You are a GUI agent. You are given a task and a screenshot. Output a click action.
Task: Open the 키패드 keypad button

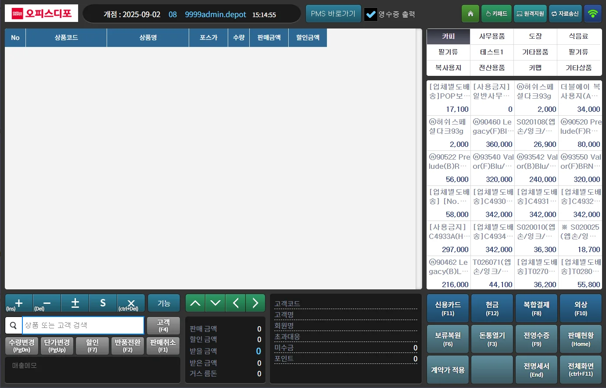pyautogui.click(x=496, y=14)
